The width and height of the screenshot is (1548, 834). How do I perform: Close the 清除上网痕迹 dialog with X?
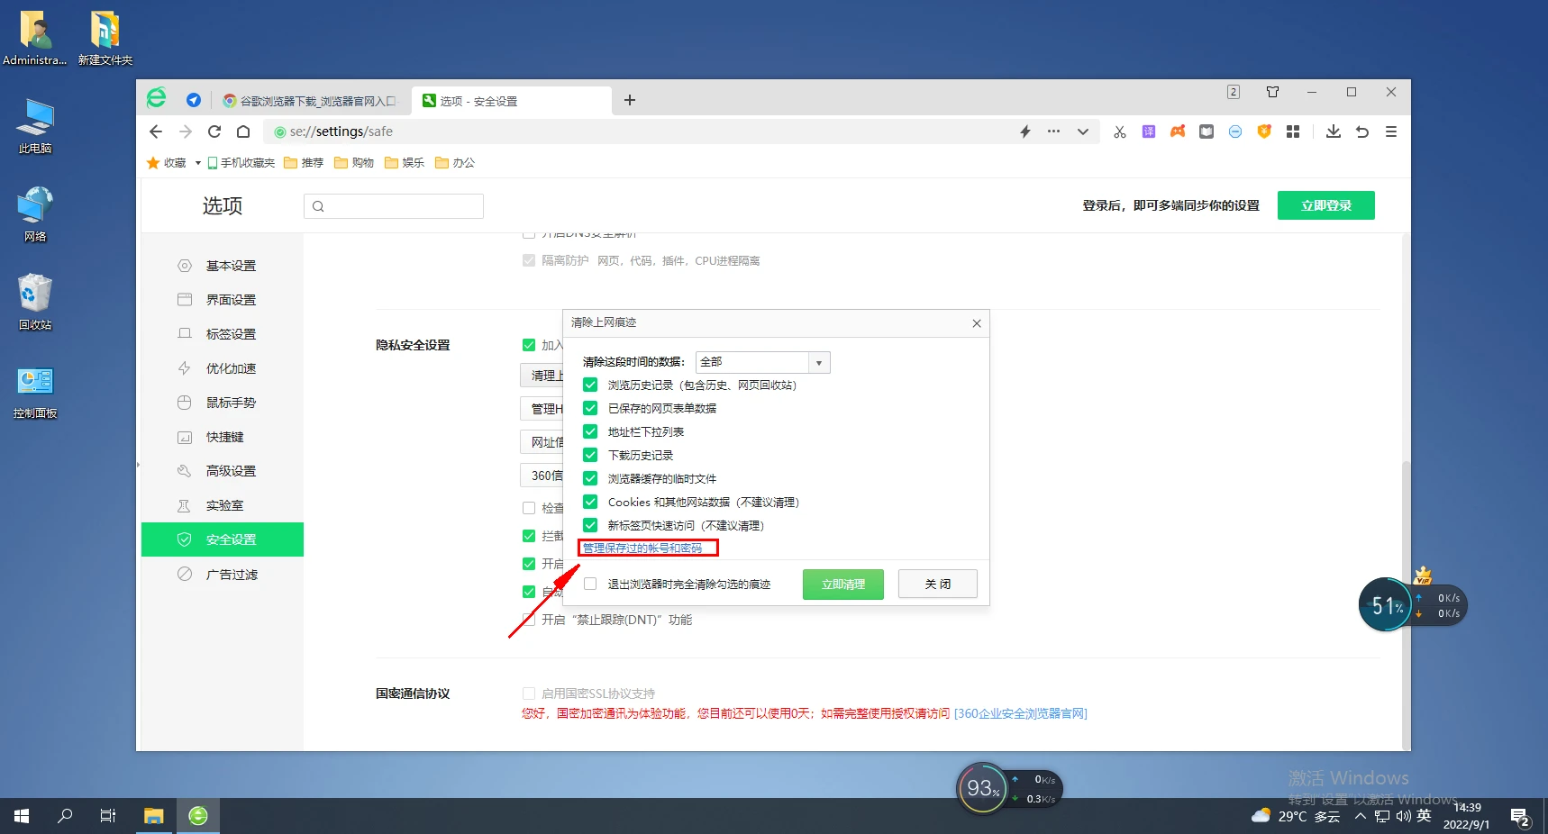pos(977,323)
